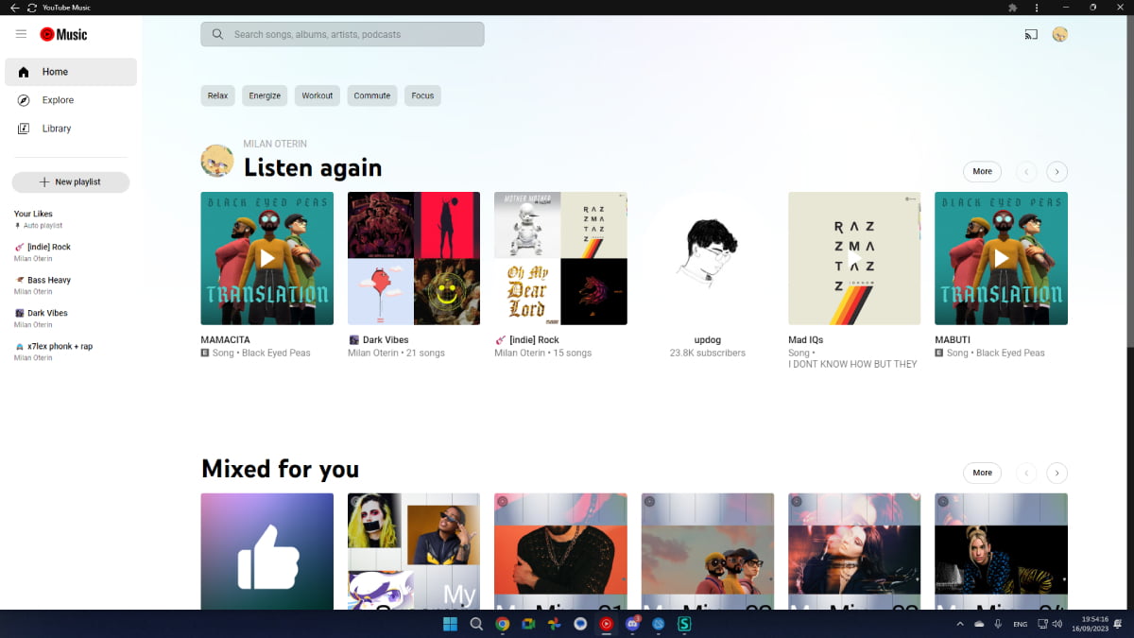This screenshot has width=1134, height=638.
Task: Open the Dark Vibes playlist thumbnail
Action: 414,258
